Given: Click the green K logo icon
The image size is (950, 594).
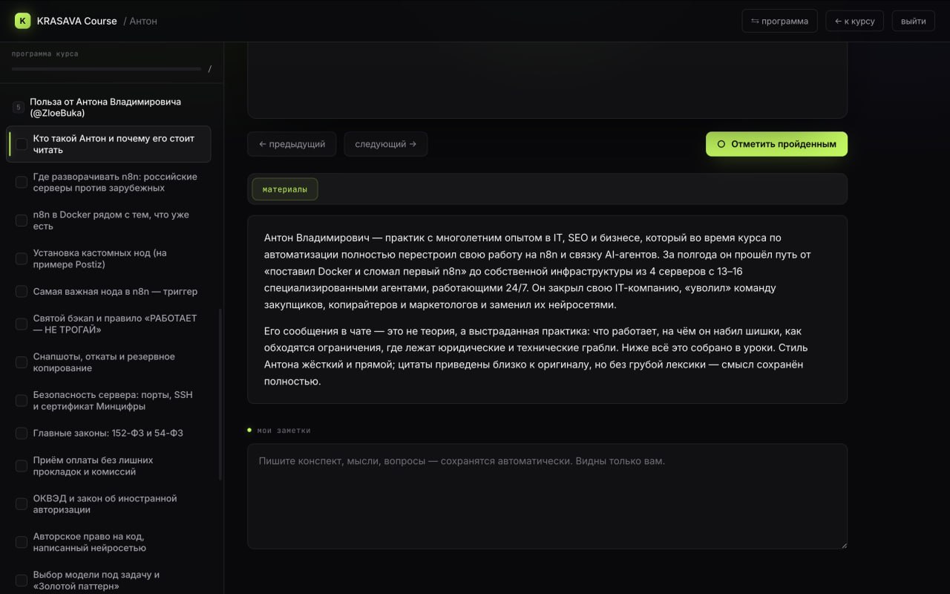Looking at the screenshot, I should (x=23, y=21).
